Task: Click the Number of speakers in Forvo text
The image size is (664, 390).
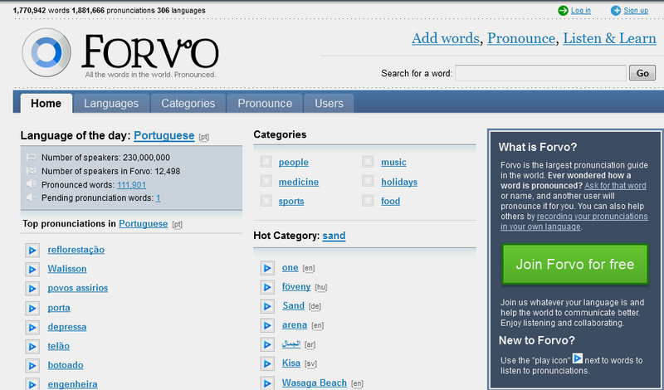Action: click(x=110, y=172)
